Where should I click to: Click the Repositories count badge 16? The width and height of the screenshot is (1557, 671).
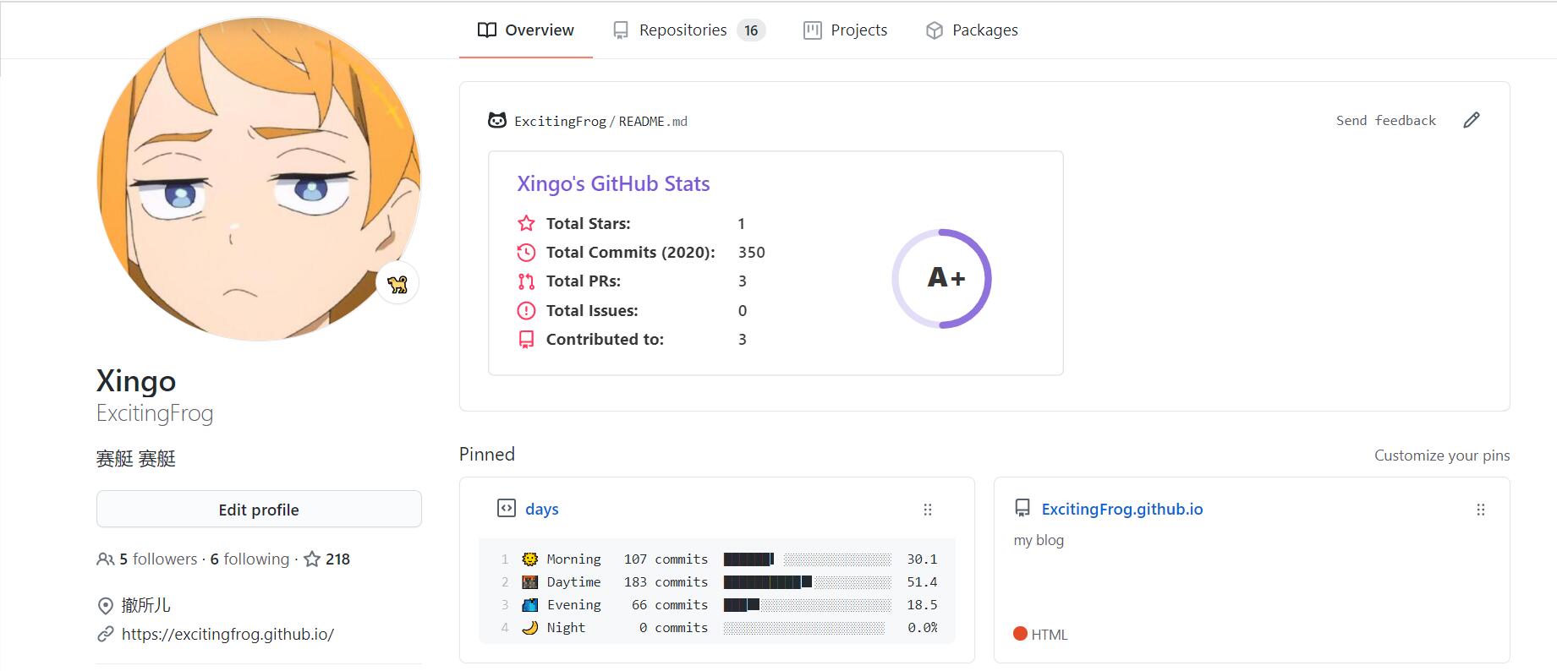tap(751, 30)
